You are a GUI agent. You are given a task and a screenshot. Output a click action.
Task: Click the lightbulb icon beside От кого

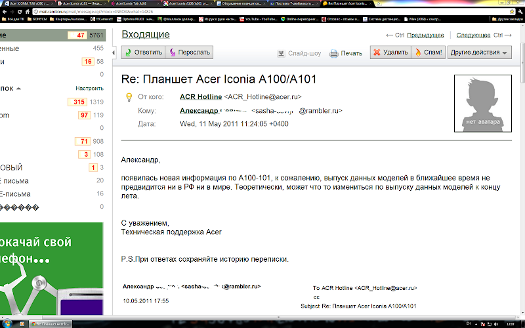pyautogui.click(x=129, y=97)
